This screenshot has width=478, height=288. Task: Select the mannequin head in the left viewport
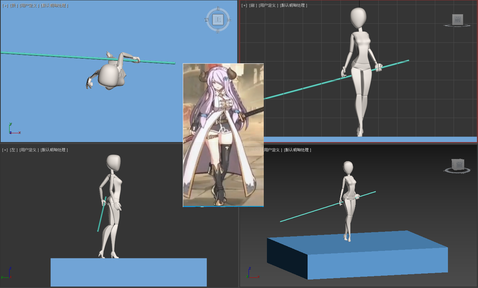click(114, 163)
